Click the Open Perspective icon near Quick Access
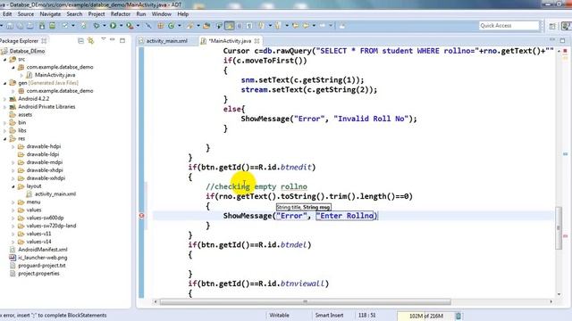 tap(552, 26)
